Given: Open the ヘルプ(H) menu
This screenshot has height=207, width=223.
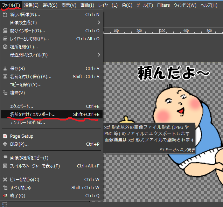Looking at the screenshot, I should tap(209, 5).
